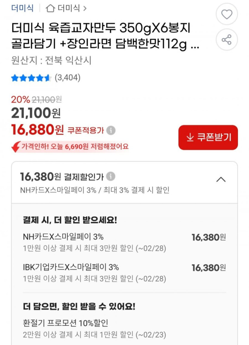Tap the blue star rating icons

[x=31, y=78]
